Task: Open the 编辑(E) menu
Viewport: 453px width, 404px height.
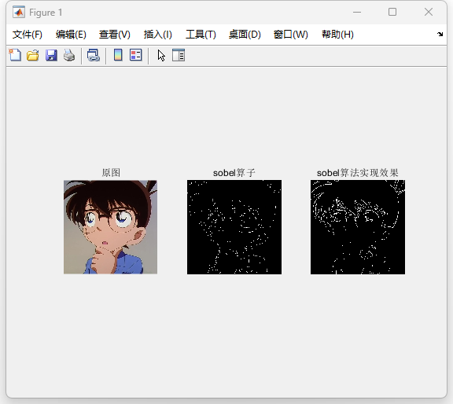Action: point(71,35)
